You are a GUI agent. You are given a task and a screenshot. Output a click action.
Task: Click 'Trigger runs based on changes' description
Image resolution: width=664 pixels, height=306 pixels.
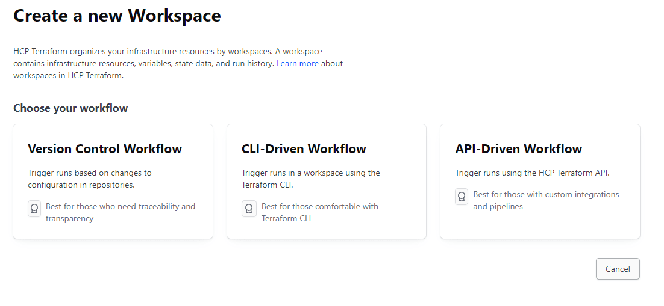tap(90, 179)
